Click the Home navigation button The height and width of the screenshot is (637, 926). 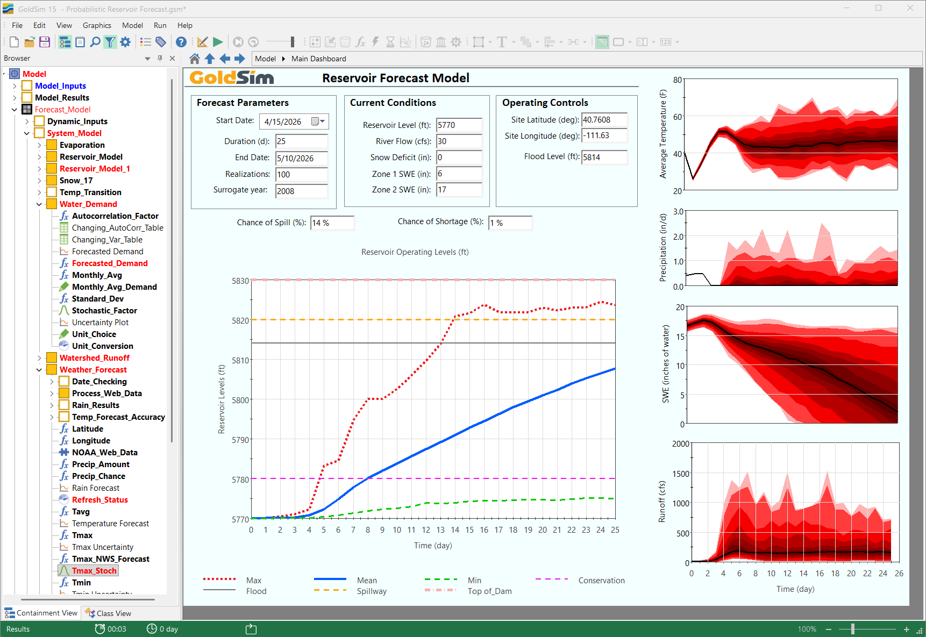(194, 59)
